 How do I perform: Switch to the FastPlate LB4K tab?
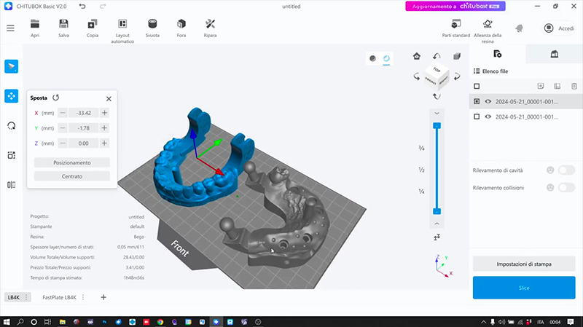click(60, 297)
